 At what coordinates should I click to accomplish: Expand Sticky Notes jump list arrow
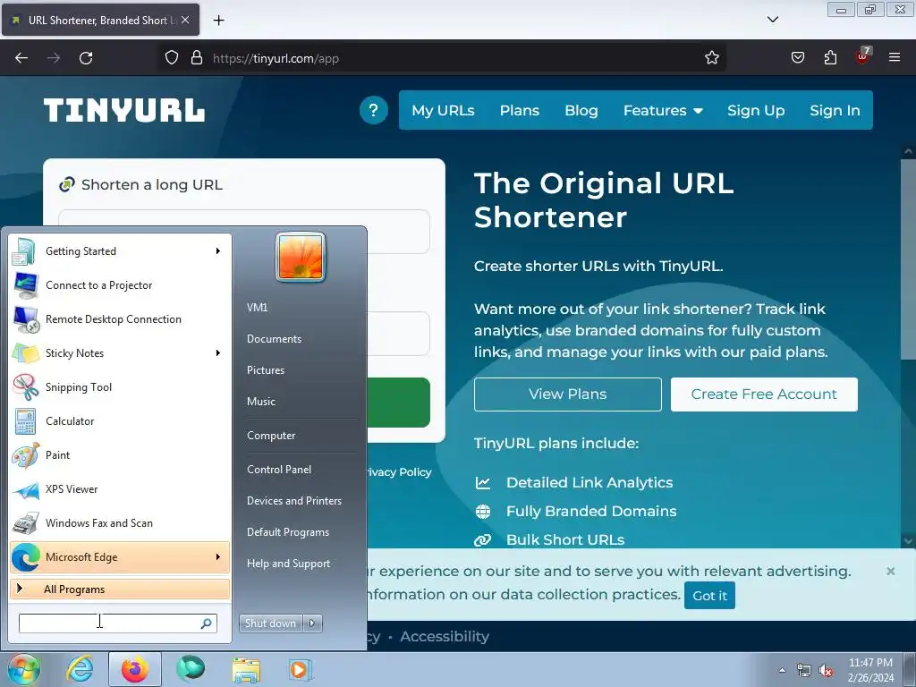tap(218, 352)
